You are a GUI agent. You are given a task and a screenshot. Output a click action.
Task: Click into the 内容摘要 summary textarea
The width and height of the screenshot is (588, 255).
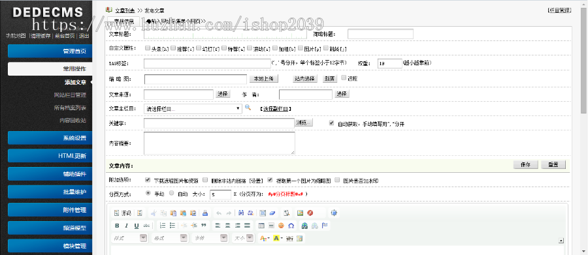click(x=220, y=143)
